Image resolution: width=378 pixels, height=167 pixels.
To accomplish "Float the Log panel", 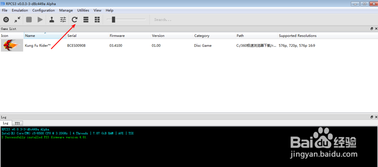I will point(372,117).
